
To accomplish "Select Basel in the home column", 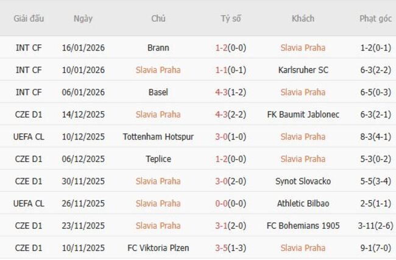I will (158, 92).
